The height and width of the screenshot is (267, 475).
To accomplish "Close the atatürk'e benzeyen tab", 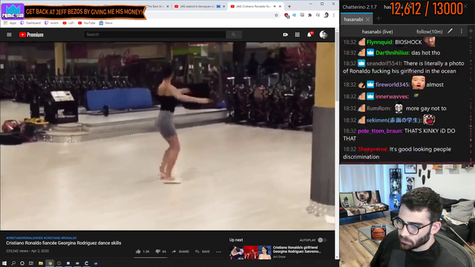I will 224,7.
